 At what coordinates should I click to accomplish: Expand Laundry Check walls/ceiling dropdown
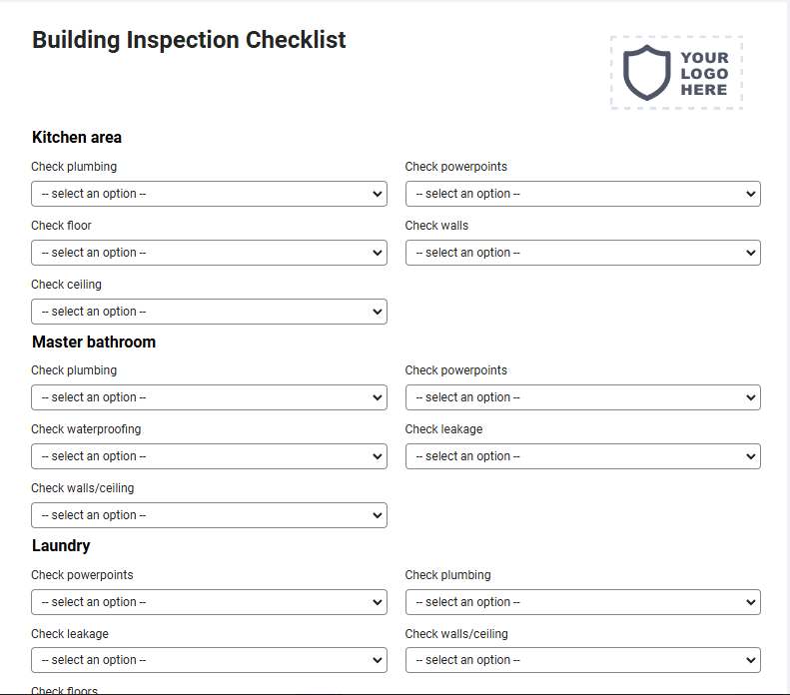[x=583, y=660]
